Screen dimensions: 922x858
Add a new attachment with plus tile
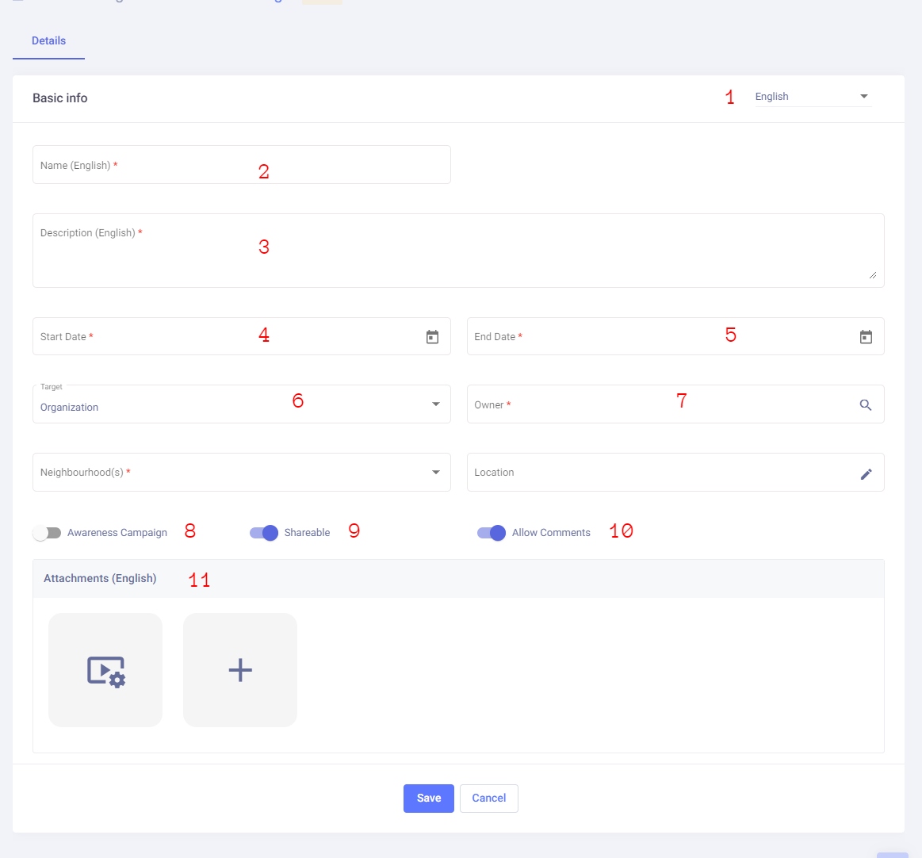240,670
